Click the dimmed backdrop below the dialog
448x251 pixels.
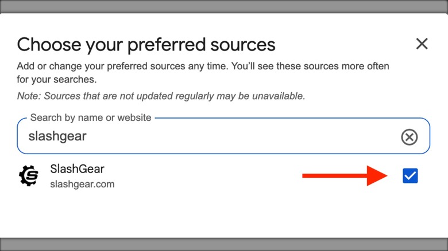click(x=224, y=244)
